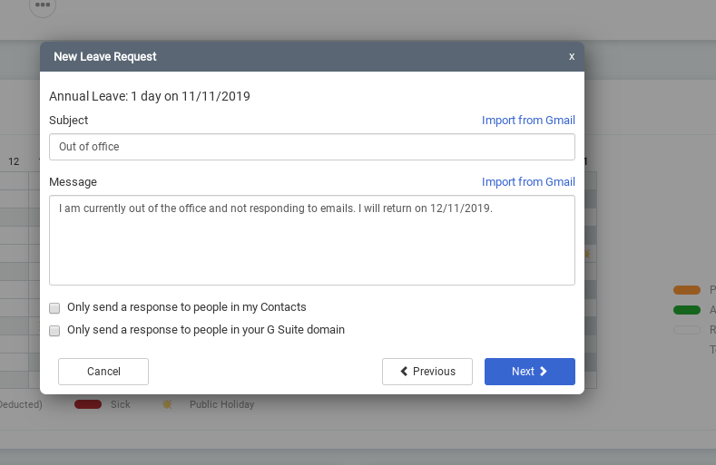716x465 pixels.
Task: Enable response only to G Suite domain
Action: click(x=54, y=331)
